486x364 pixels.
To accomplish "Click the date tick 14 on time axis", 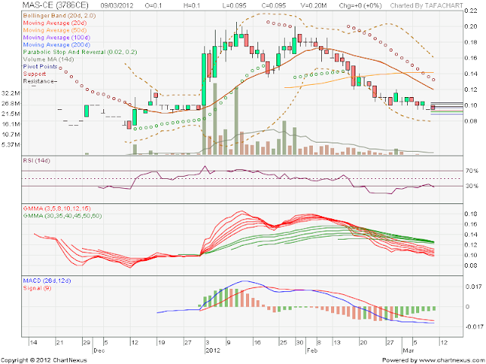I will point(33,343).
